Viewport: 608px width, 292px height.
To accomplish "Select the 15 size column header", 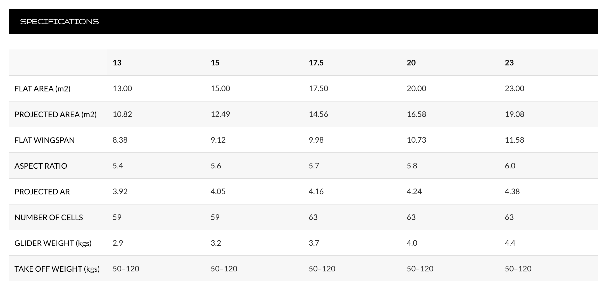I will tap(215, 63).
